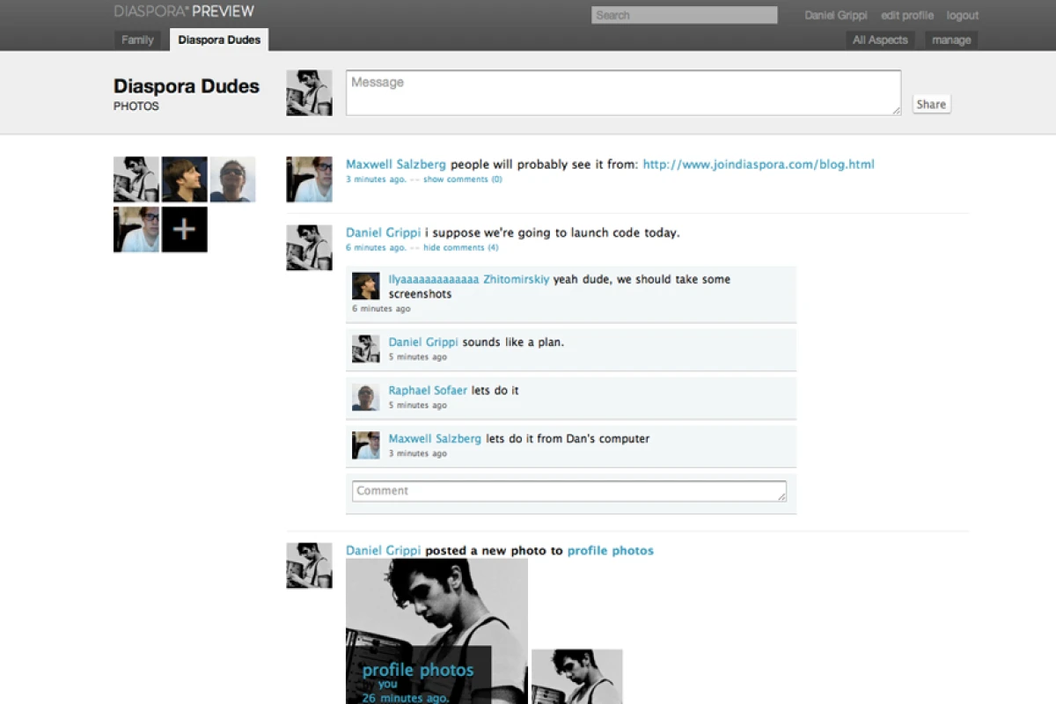Open Maxwell Salzberg name on blog post

(x=396, y=165)
